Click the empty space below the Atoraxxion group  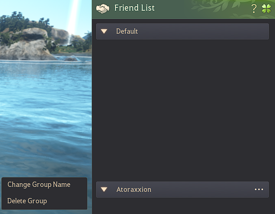183,206
